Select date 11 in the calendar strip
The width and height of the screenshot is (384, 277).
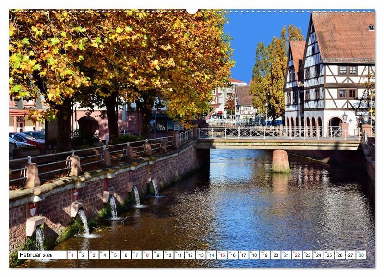[179, 255]
